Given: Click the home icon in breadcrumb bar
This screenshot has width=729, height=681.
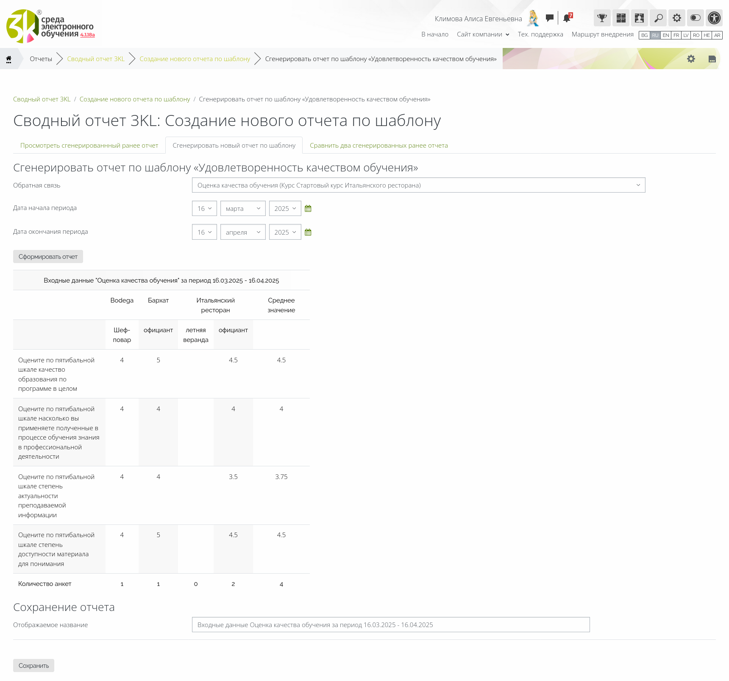Looking at the screenshot, I should 8,59.
